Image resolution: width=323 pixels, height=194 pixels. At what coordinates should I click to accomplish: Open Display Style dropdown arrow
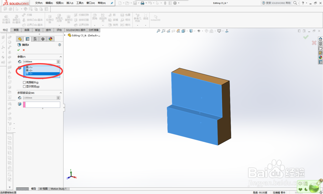pyautogui.click(x=195, y=31)
